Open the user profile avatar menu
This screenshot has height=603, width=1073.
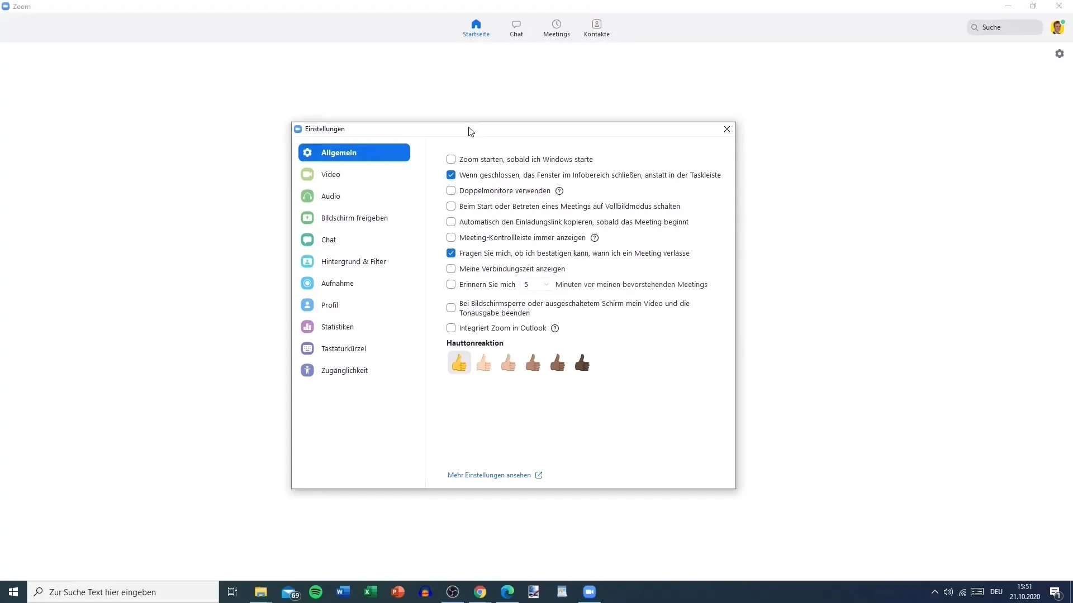(1057, 27)
